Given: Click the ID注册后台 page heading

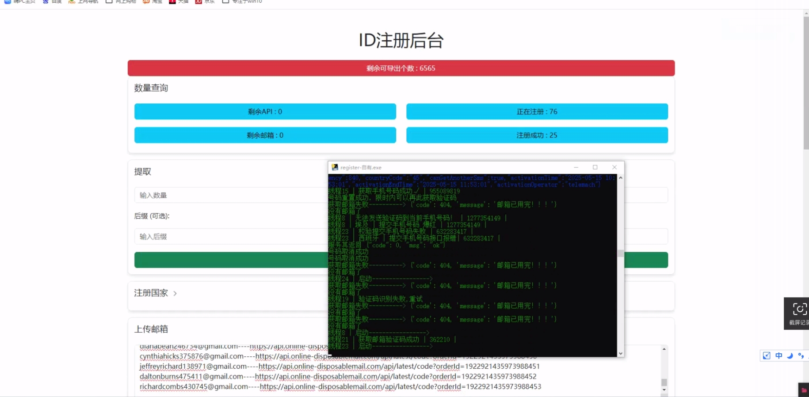Looking at the screenshot, I should coord(401,41).
